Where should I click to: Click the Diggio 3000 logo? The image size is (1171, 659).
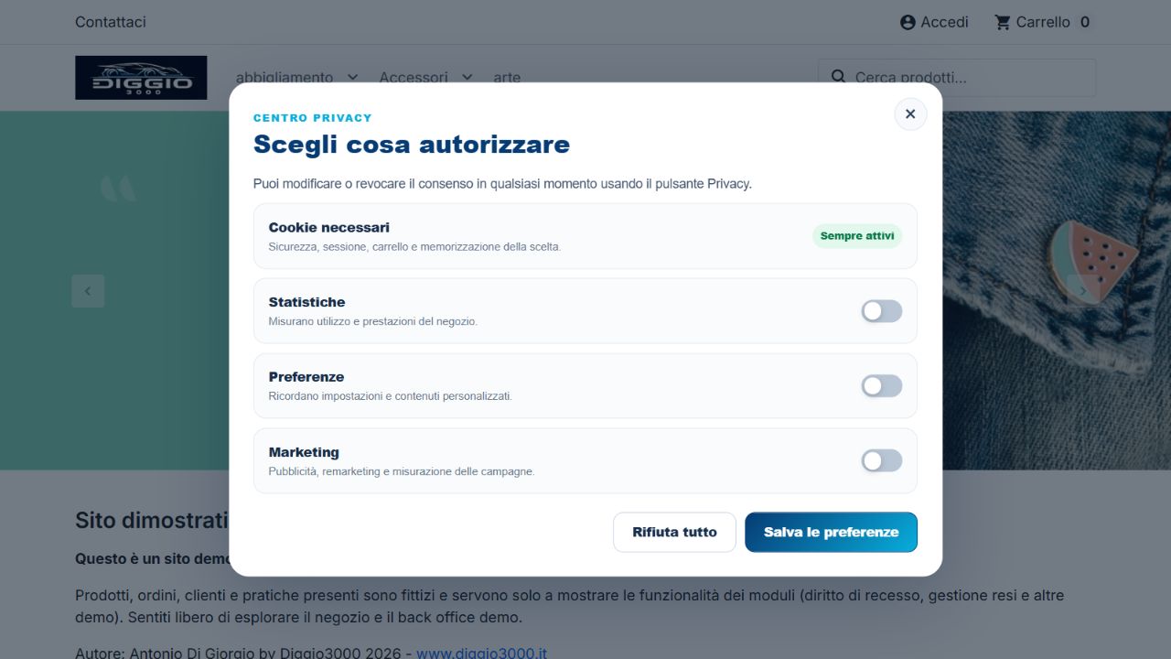[141, 78]
